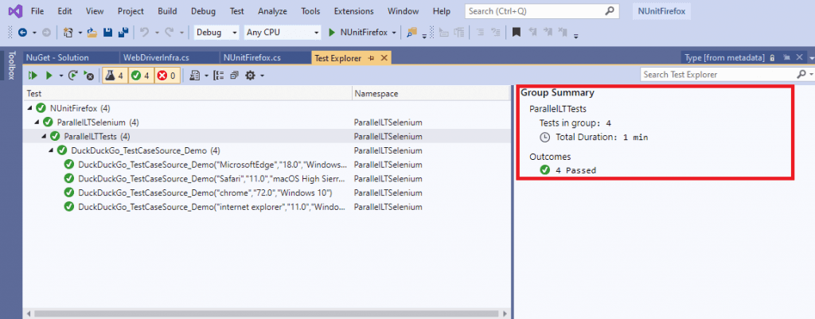Open the Extensions menu
The width and height of the screenshot is (815, 319).
(353, 11)
